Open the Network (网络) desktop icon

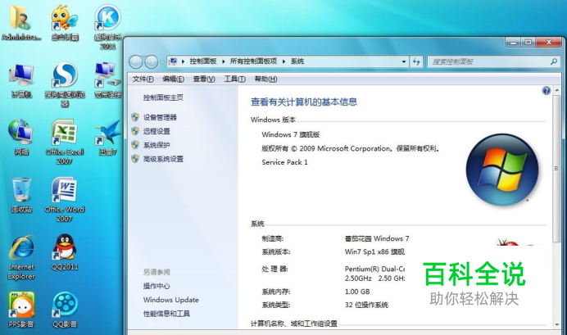21,138
